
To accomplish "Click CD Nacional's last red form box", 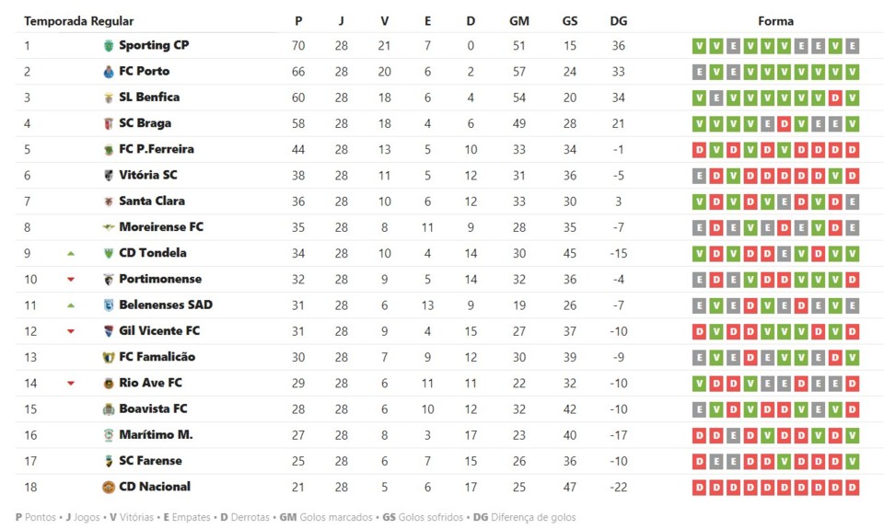I will point(853,487).
